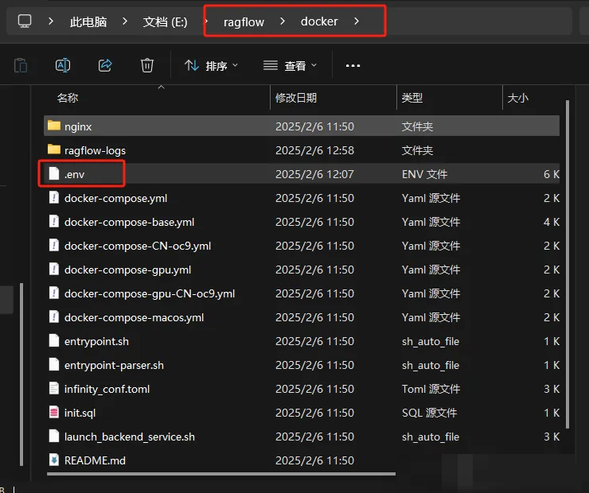This screenshot has width=589, height=493.
Task: Click horizontal scrollbar below file list
Action: tap(221, 474)
